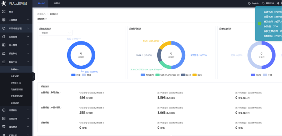Collapse the 数据中心 menu chevron
Screen dimensions: 282x136
click(x=28, y=62)
